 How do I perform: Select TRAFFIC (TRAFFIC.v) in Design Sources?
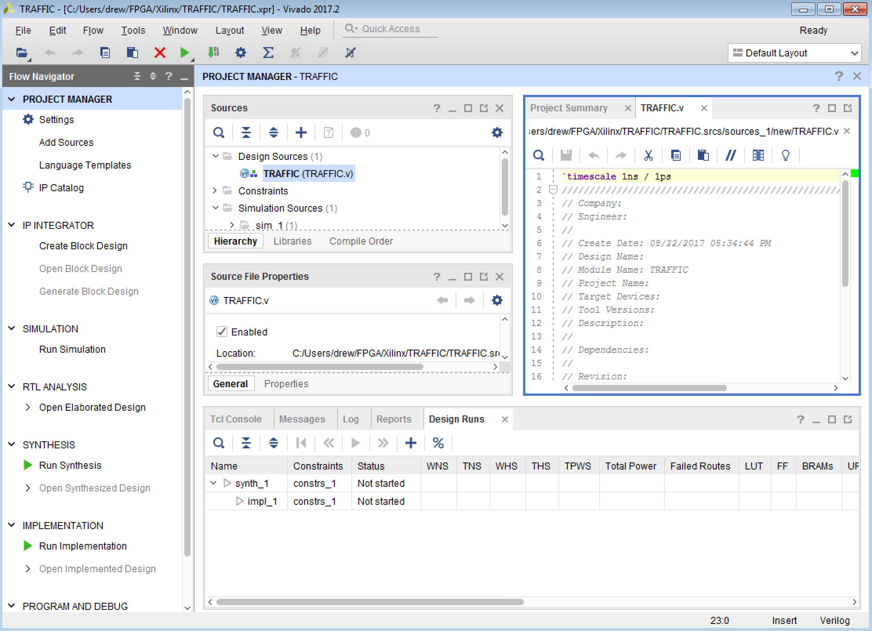[x=308, y=173]
